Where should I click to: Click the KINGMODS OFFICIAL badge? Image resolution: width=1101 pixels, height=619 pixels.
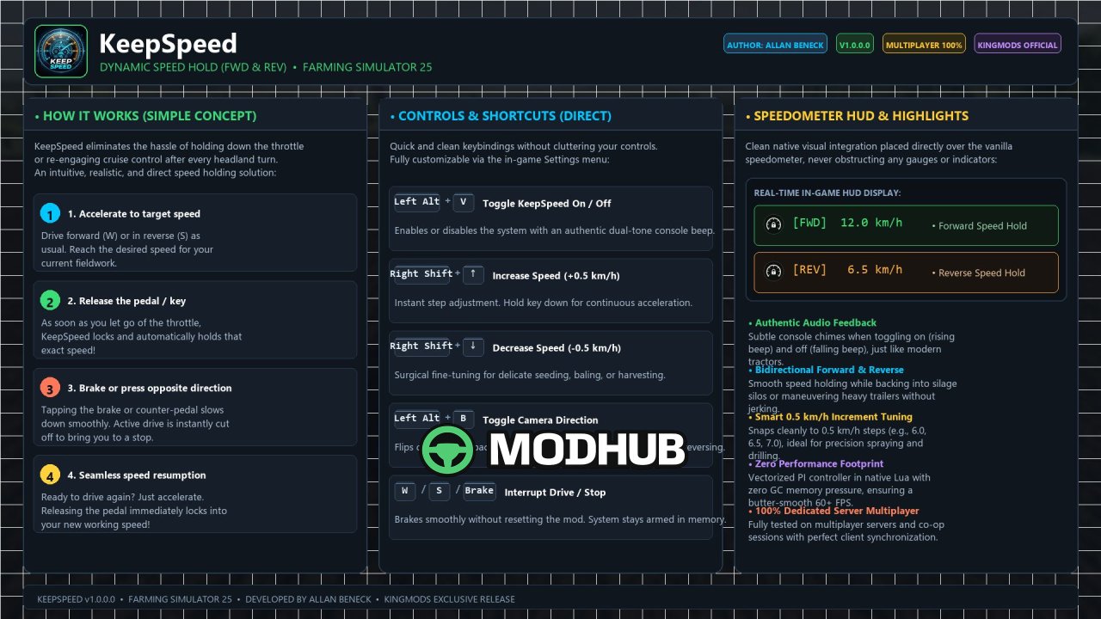click(x=1018, y=44)
